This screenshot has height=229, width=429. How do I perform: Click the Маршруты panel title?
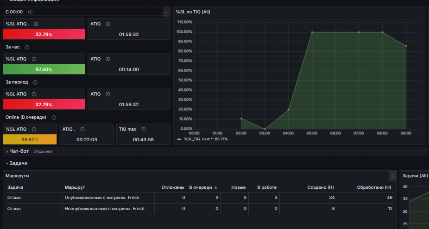[18, 176]
